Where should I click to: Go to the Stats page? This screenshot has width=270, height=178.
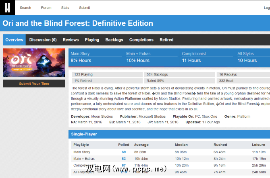point(65,8)
